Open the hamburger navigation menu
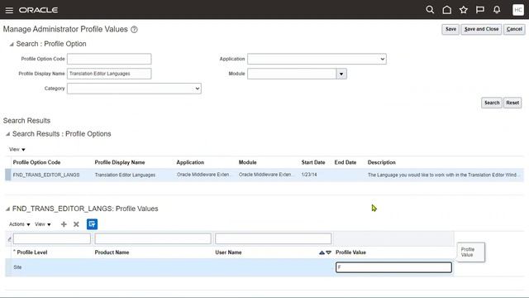The width and height of the screenshot is (529, 298). point(9,10)
